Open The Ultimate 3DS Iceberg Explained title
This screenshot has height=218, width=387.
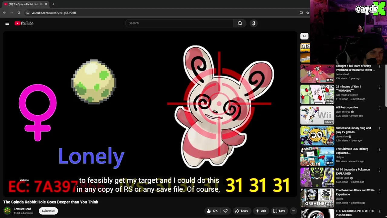[352, 151]
